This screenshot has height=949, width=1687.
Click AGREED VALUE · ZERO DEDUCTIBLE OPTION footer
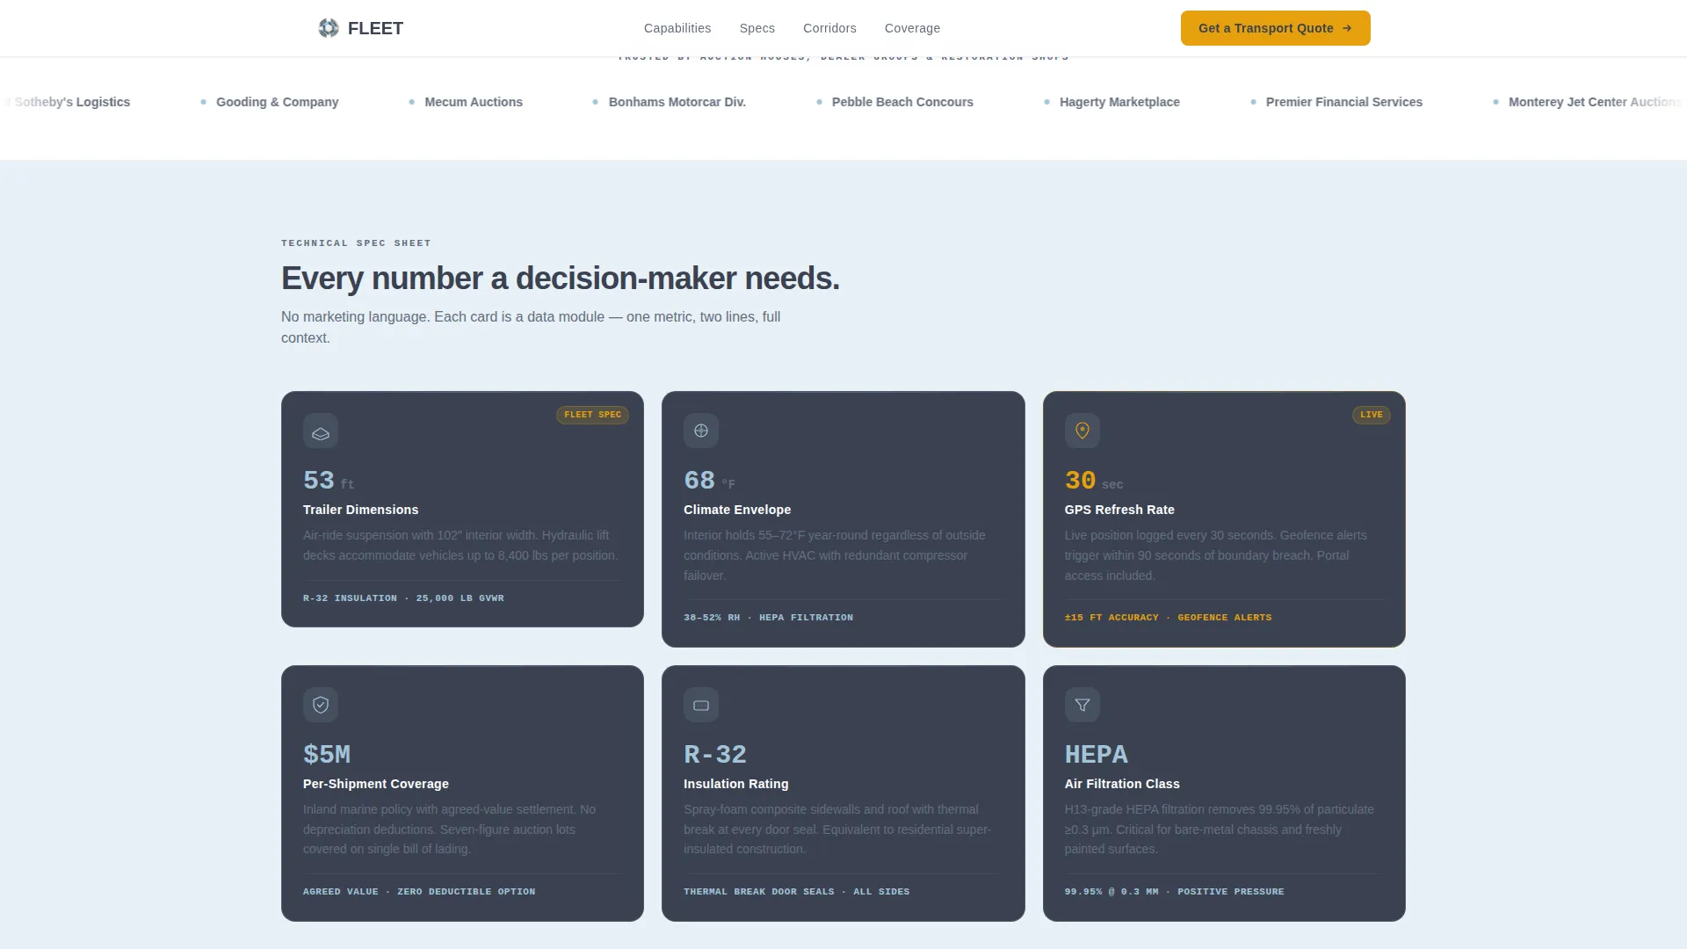[419, 892]
